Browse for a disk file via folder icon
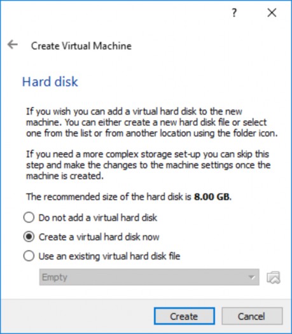Image resolution: width=292 pixels, height=334 pixels. click(x=274, y=277)
